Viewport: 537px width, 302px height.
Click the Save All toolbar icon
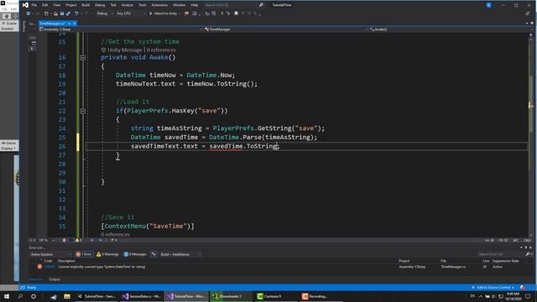tap(68, 13)
